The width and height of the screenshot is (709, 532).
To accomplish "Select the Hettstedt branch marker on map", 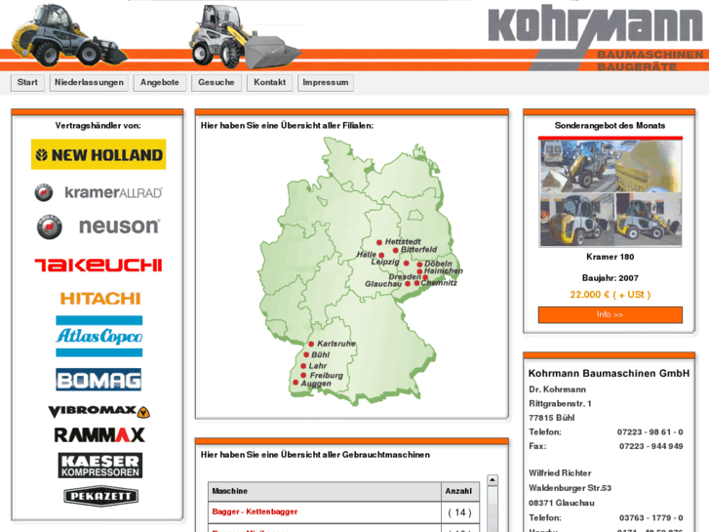I will (x=379, y=242).
